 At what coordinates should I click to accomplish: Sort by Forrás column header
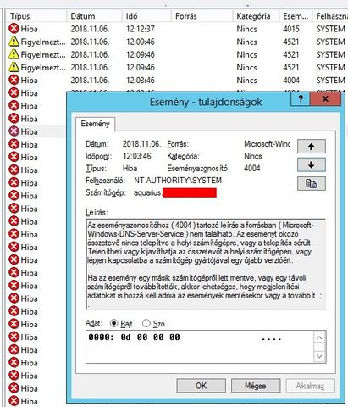tap(202, 16)
